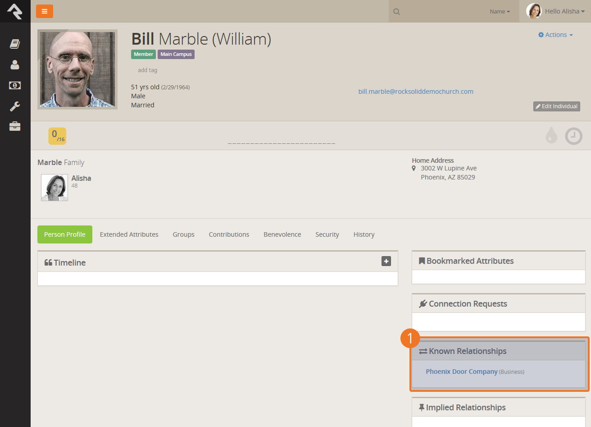Switch to the Extended Attributes tab

pyautogui.click(x=129, y=234)
